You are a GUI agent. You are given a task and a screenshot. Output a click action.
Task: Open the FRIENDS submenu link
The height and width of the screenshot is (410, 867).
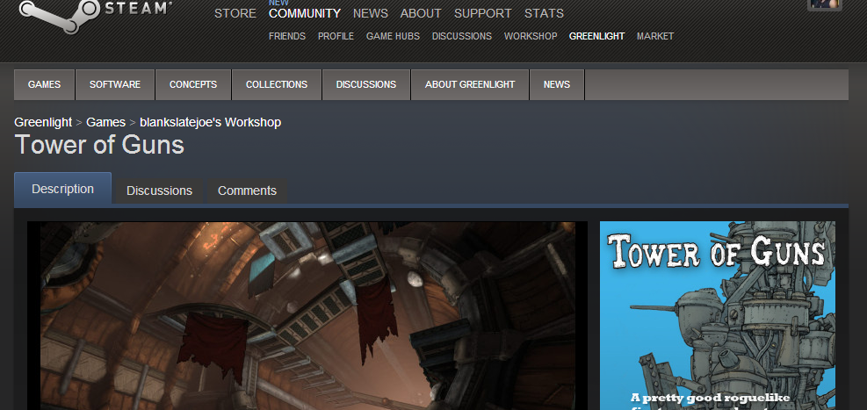pyautogui.click(x=287, y=37)
